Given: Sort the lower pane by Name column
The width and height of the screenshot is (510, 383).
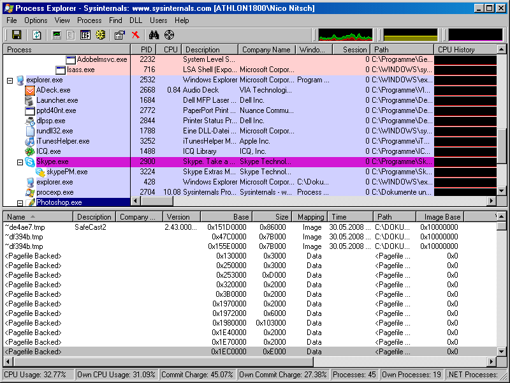Looking at the screenshot, I should pyautogui.click(x=38, y=217).
